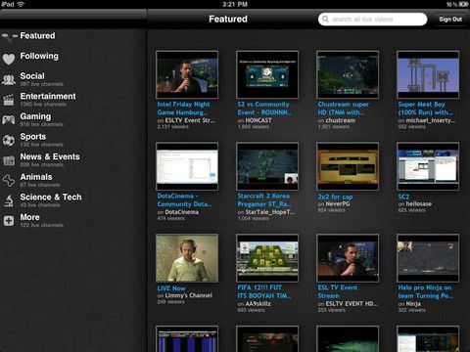
Task: Open the Featured category
Action: [x=37, y=35]
